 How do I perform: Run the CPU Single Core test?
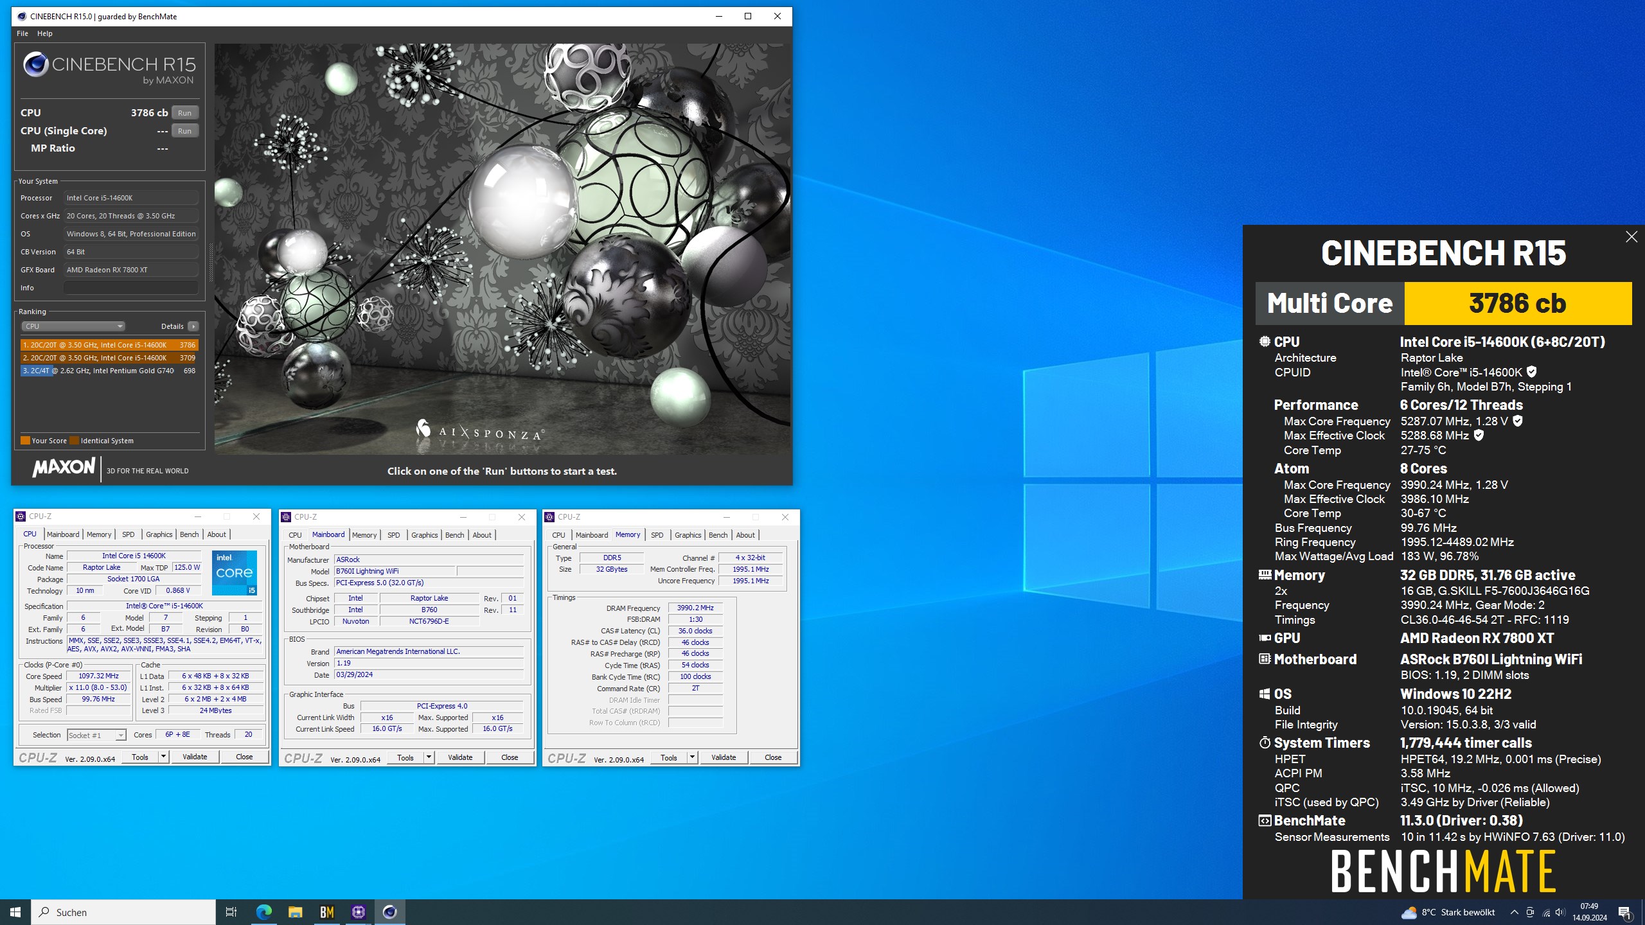pyautogui.click(x=184, y=130)
